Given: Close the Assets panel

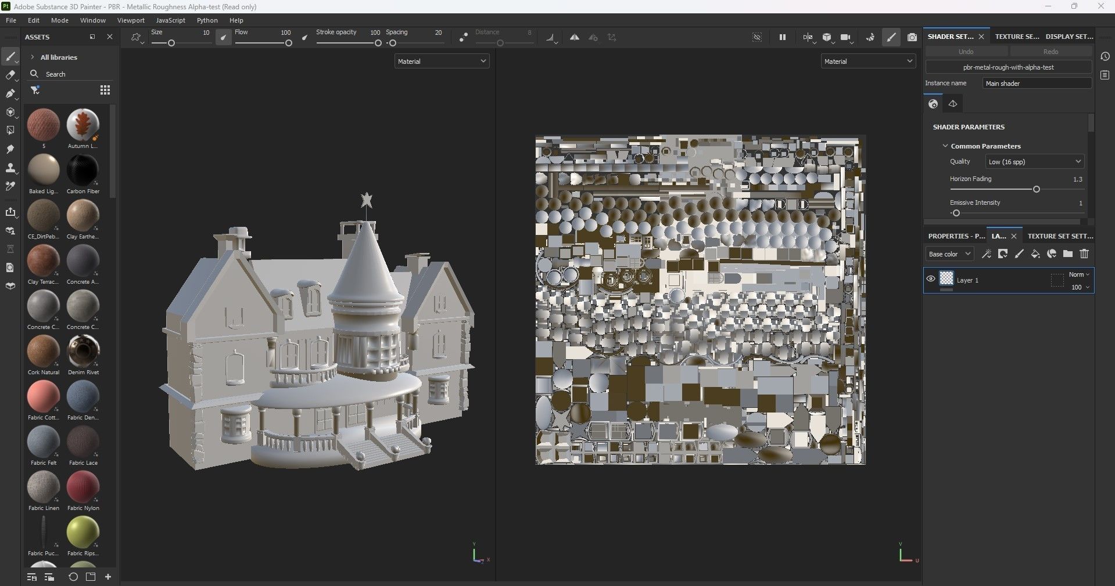Looking at the screenshot, I should pos(110,37).
